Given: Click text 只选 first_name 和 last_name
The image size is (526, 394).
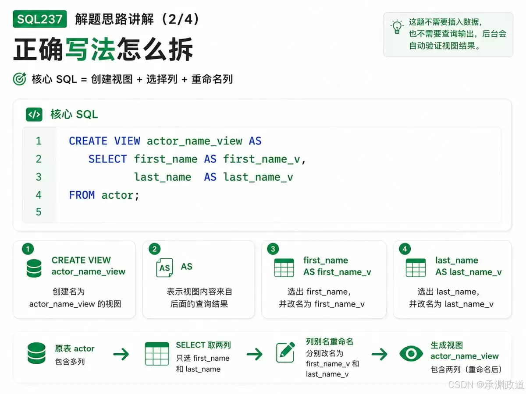Looking at the screenshot, I should click(203, 363).
